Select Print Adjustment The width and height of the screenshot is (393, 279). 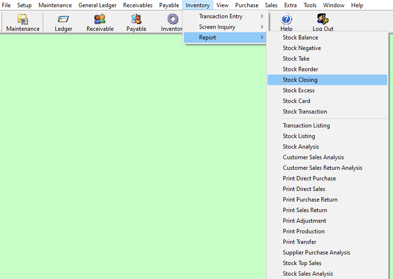[327, 221]
